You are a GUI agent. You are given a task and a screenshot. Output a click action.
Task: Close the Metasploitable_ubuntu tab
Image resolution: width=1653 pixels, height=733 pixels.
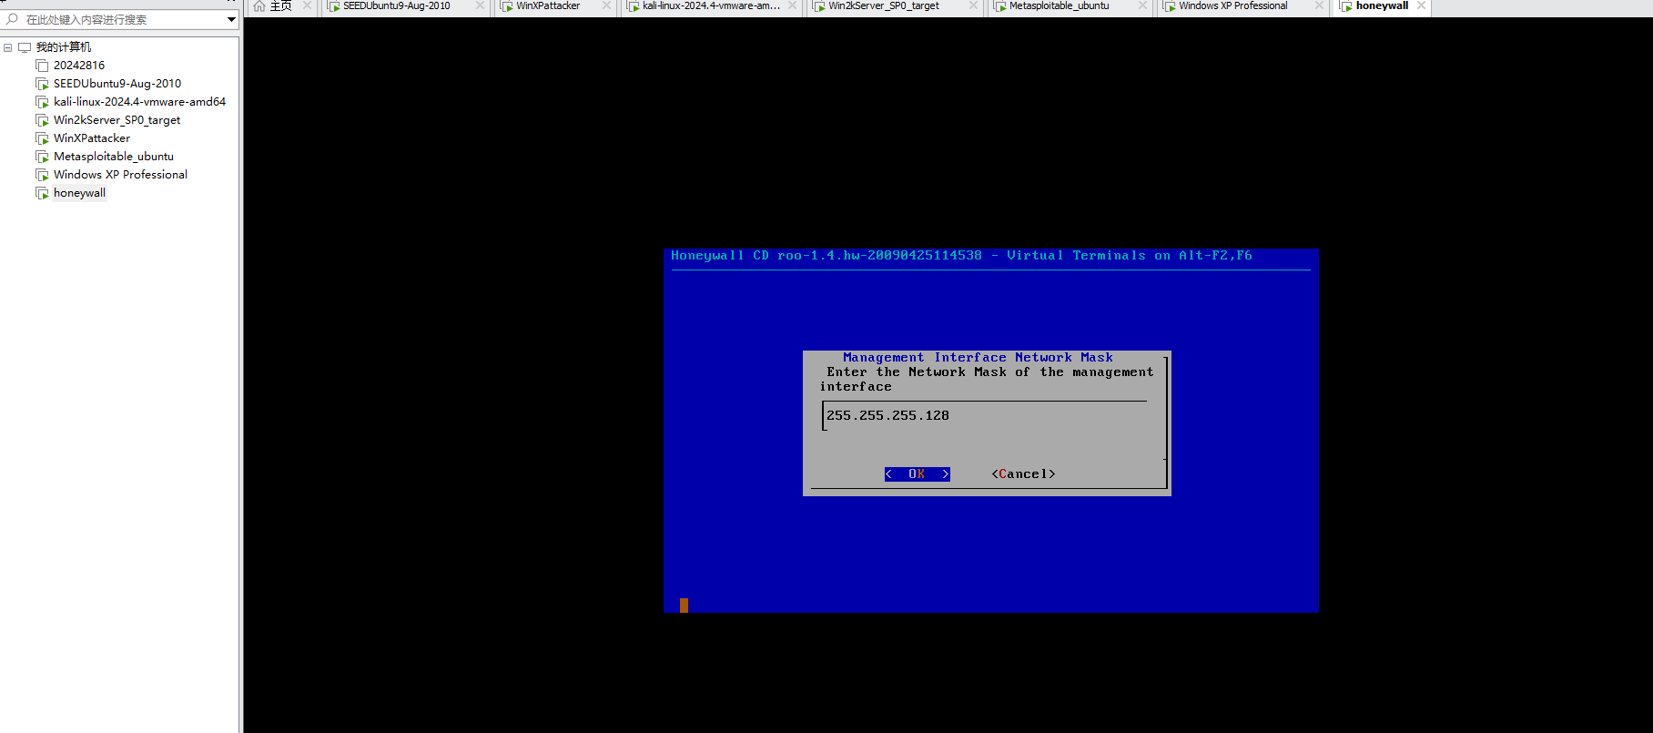click(1142, 5)
